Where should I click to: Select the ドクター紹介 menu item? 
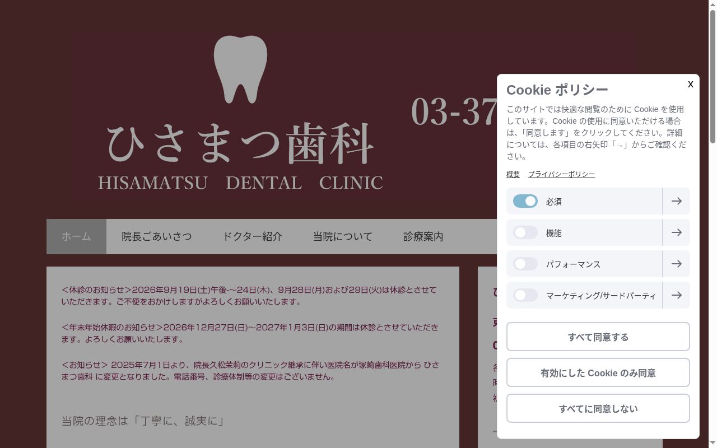(253, 236)
